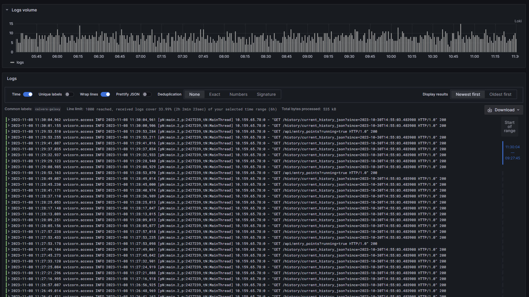Select Exact deduplication option
Image resolution: width=529 pixels, height=297 pixels.
214,94
